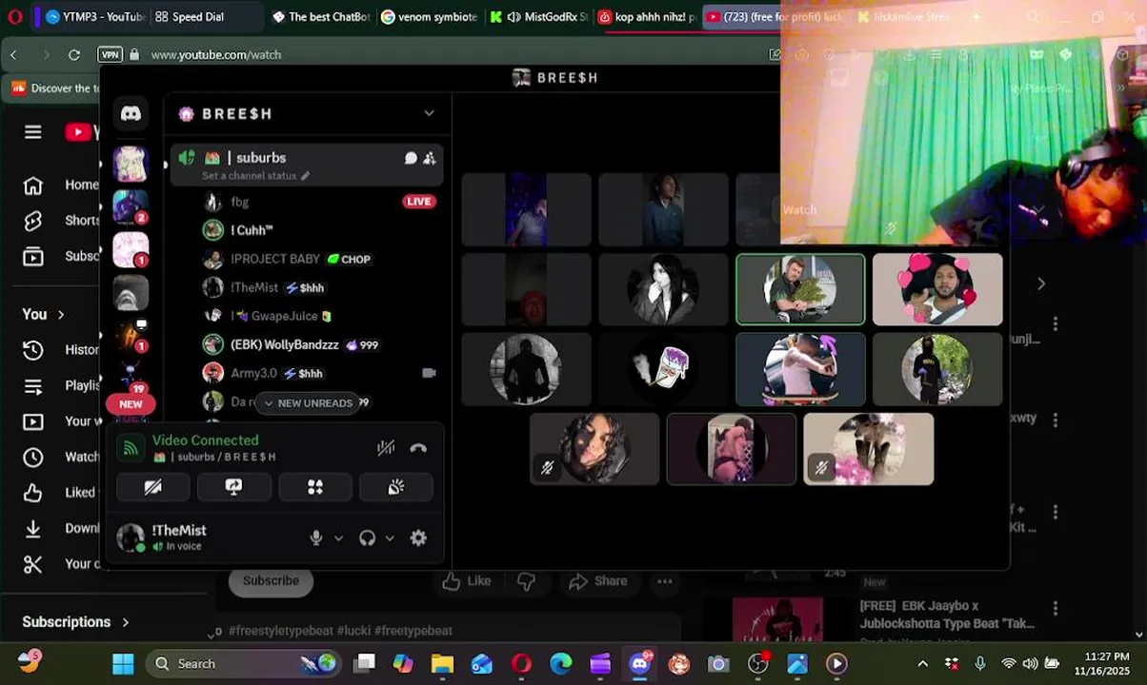The height and width of the screenshot is (685, 1147).
Task: Dislike the YouTube video
Action: tap(526, 581)
